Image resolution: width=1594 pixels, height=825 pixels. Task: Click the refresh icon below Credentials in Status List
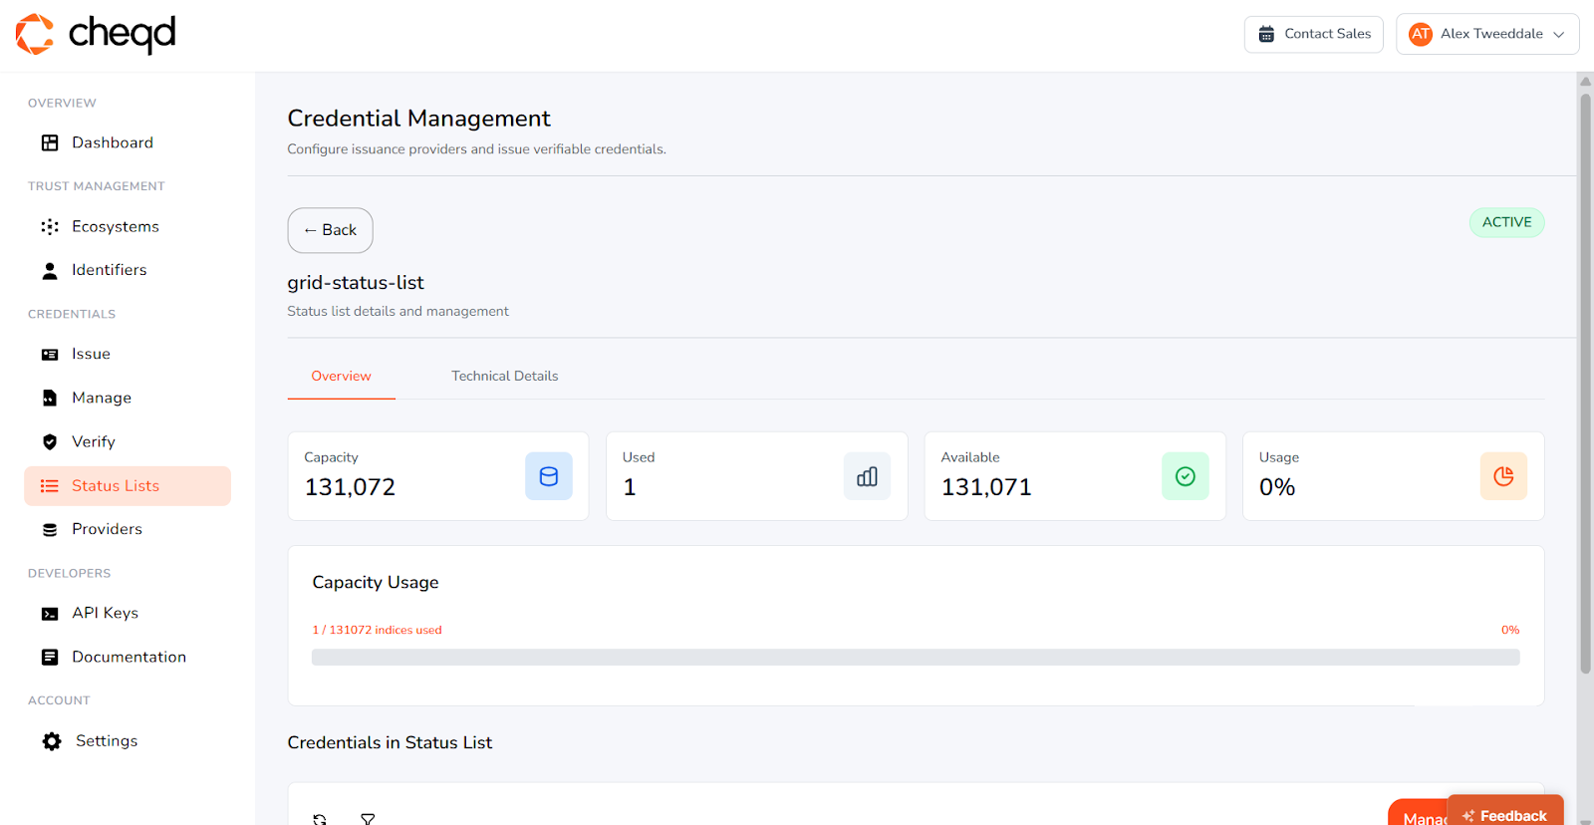coord(320,818)
